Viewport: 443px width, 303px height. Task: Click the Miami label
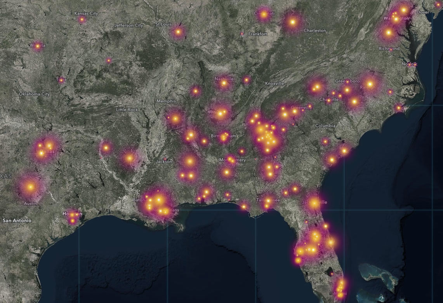(340, 294)
